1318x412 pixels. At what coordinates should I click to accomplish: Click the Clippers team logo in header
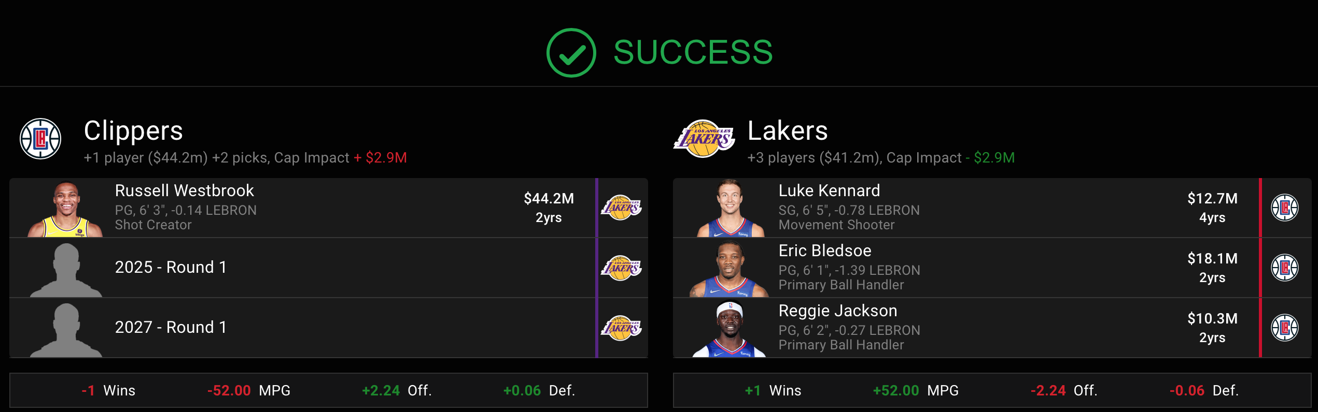point(40,139)
